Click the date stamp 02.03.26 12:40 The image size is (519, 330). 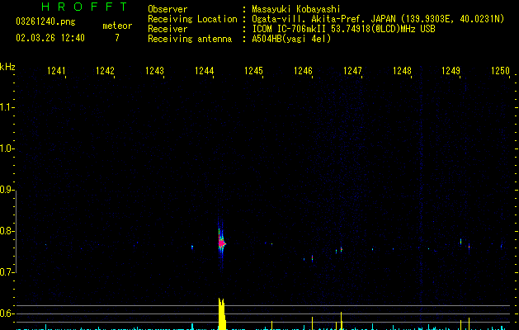pyautogui.click(x=50, y=38)
